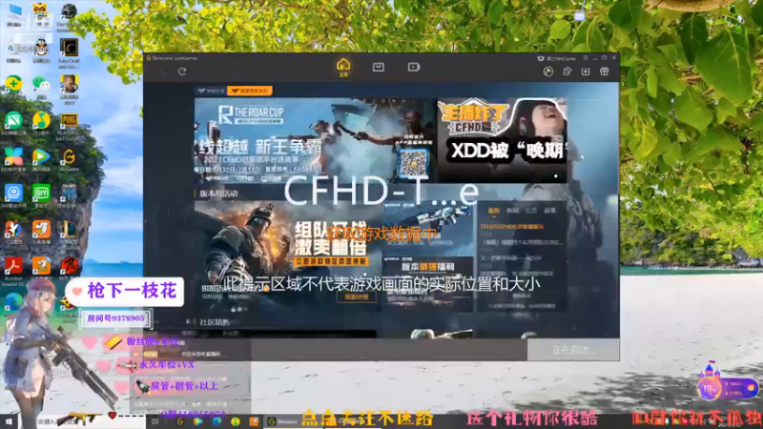Open the WeChat desktop icon
The width and height of the screenshot is (763, 429).
(41, 87)
